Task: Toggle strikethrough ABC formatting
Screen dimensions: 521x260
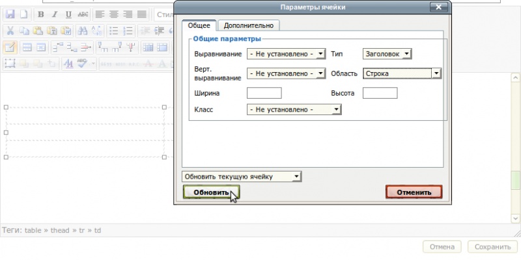Action: click(x=83, y=14)
